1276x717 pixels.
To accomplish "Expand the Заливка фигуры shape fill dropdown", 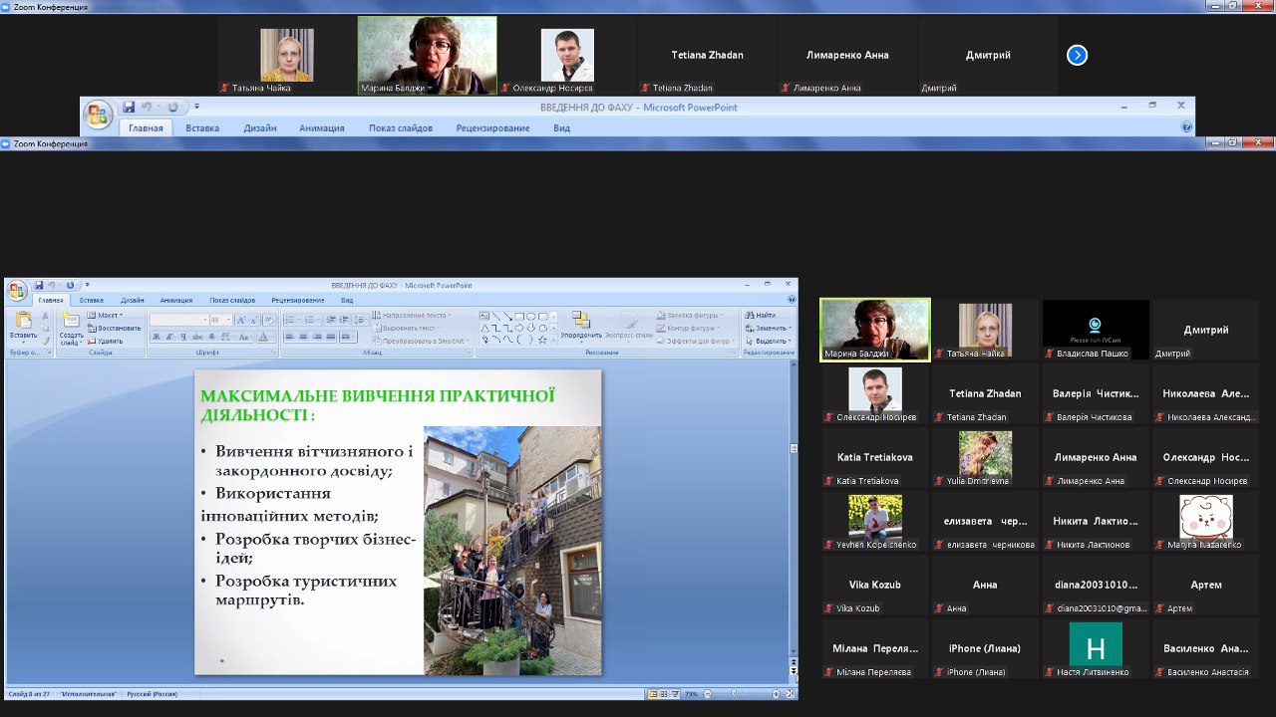I will [x=691, y=315].
